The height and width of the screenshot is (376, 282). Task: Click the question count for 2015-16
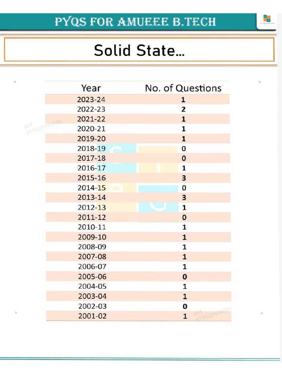click(x=184, y=178)
